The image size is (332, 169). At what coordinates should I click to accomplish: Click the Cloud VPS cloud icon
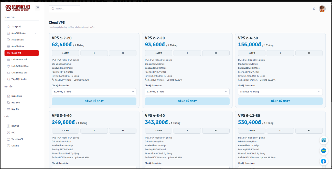8,53
